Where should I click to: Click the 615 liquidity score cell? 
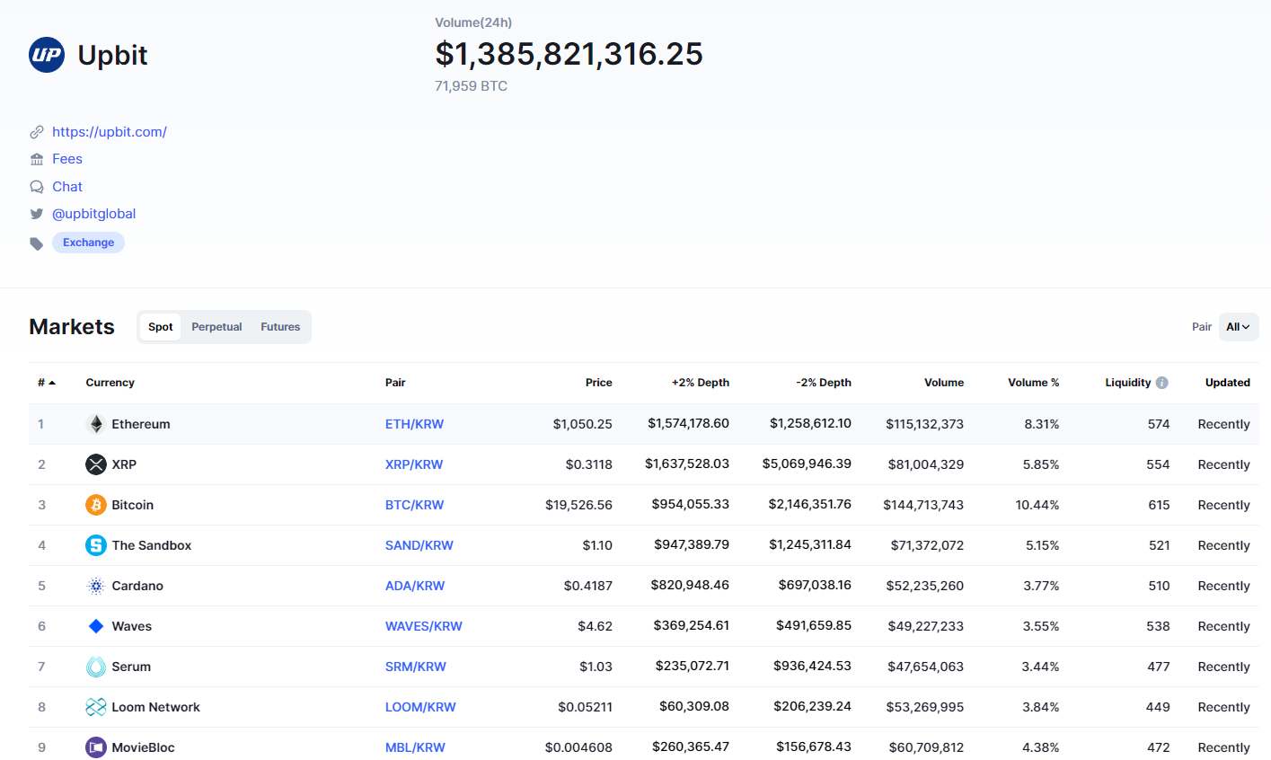1159,505
